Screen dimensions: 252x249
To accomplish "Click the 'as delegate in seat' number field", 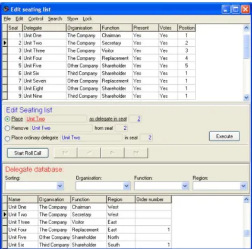I will coord(136,119).
